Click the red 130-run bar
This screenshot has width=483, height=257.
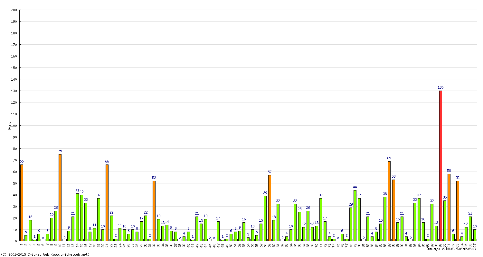[x=440, y=166]
